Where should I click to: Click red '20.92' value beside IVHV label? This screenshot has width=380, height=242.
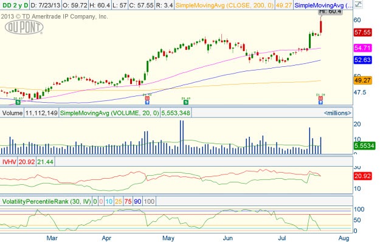click(x=27, y=162)
